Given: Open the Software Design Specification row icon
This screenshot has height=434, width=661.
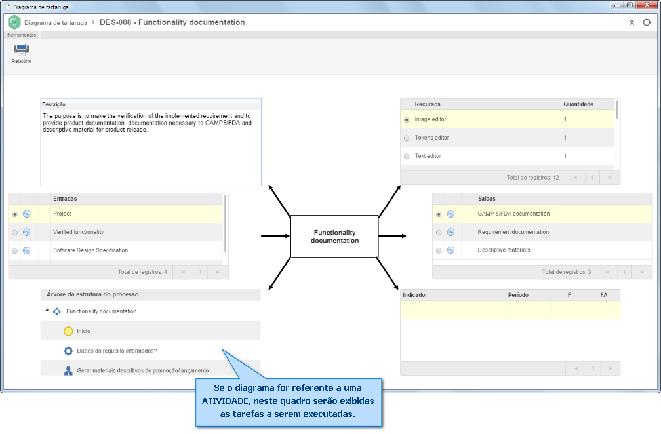Looking at the screenshot, I should click(26, 250).
